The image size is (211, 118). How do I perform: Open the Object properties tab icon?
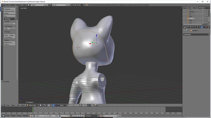pos(197,27)
